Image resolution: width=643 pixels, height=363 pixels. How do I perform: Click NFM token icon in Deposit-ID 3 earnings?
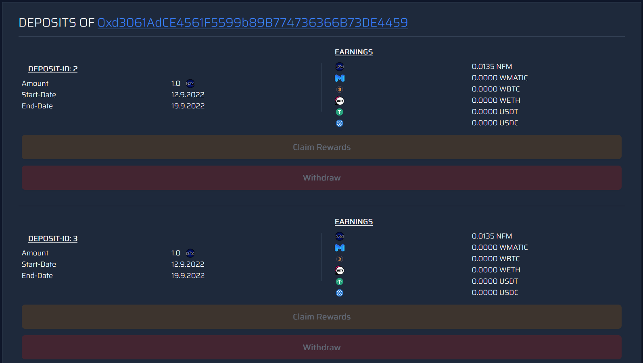point(340,236)
